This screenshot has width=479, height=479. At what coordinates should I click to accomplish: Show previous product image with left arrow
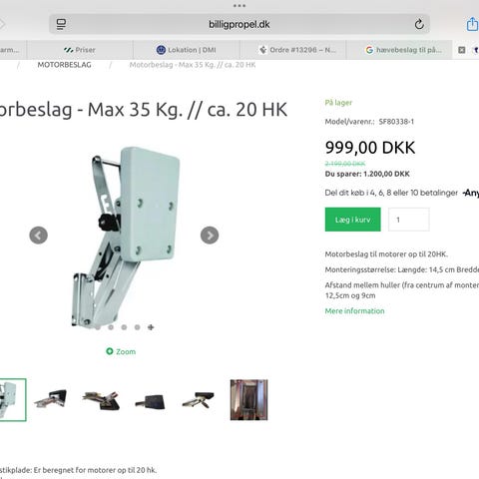click(x=38, y=236)
